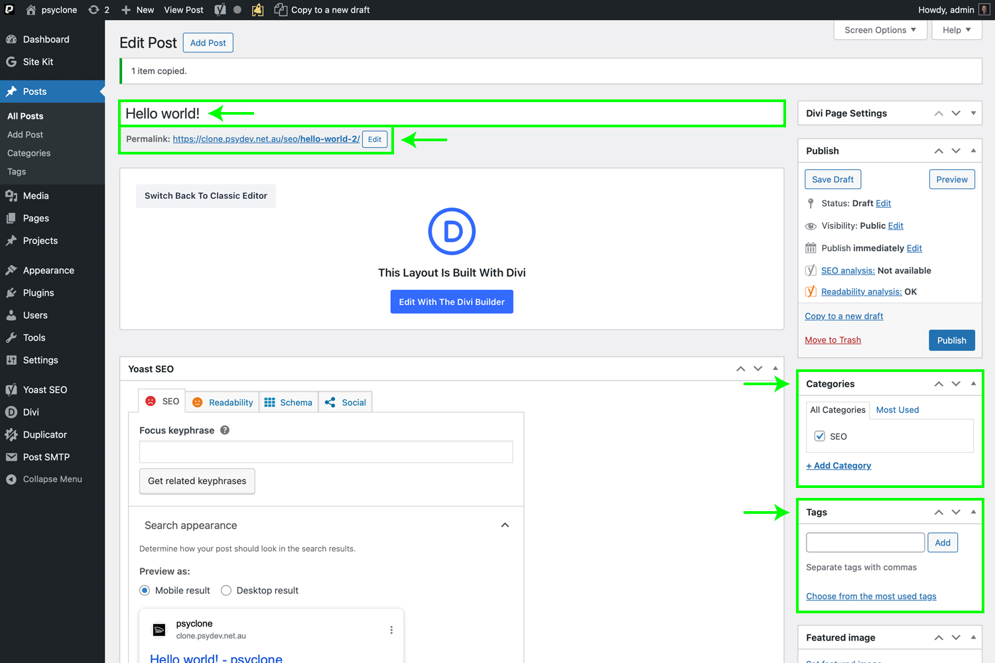Click the updates refresh icon in admin bar
Image resolution: width=995 pixels, height=663 pixels.
pos(94,10)
